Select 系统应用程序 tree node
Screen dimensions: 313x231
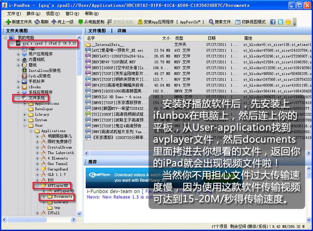click(40, 92)
